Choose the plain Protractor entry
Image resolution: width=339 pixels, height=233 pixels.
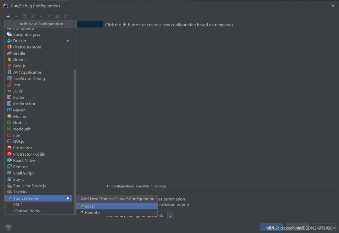point(38,148)
